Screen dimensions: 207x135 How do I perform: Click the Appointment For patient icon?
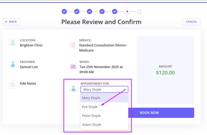tap(74, 89)
